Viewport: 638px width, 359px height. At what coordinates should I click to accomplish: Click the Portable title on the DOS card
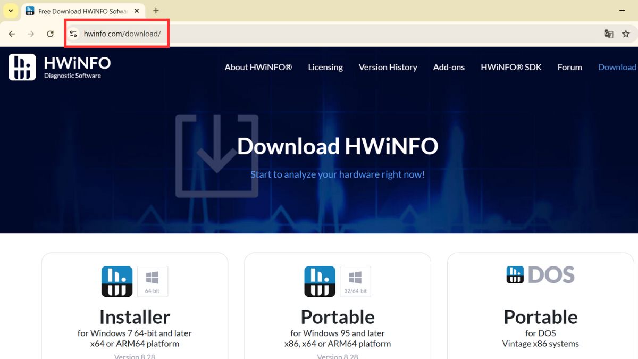pyautogui.click(x=541, y=317)
